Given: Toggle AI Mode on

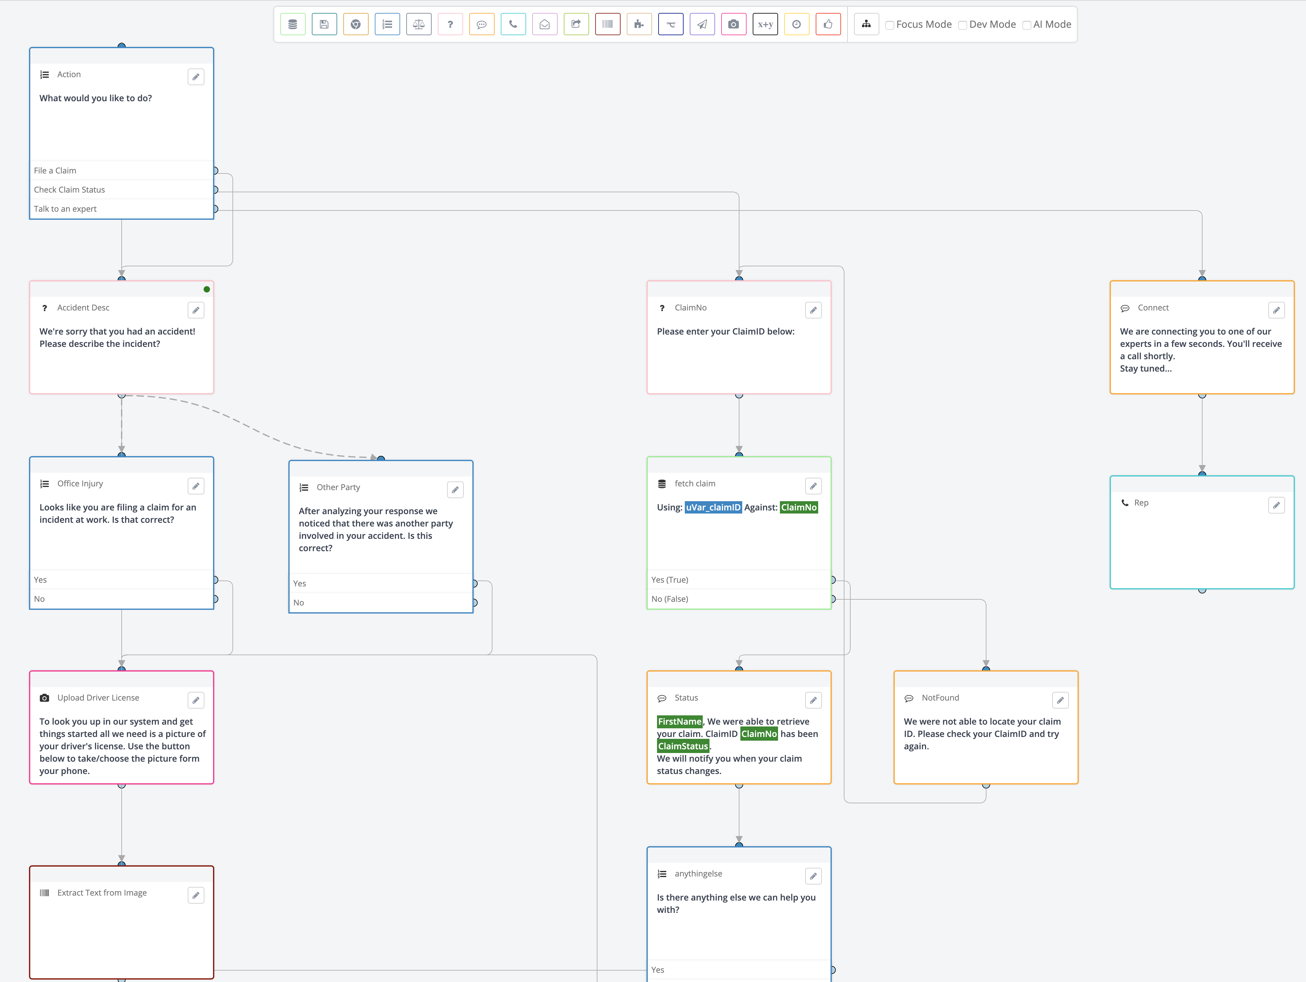Looking at the screenshot, I should pyautogui.click(x=1027, y=25).
